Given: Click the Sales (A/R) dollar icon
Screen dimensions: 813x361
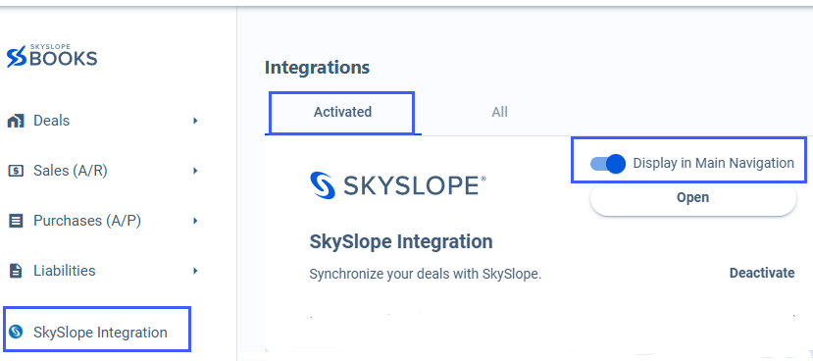Looking at the screenshot, I should [16, 171].
